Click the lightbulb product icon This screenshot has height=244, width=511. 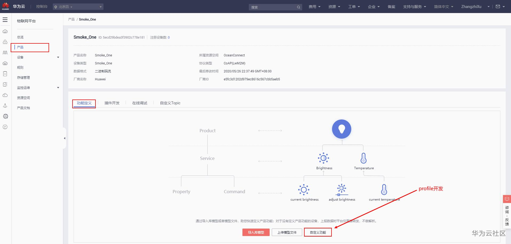342,129
